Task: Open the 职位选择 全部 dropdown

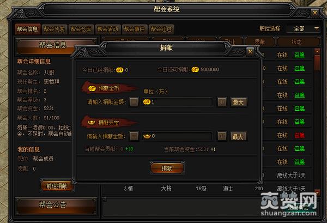Action: pyautogui.click(x=304, y=28)
